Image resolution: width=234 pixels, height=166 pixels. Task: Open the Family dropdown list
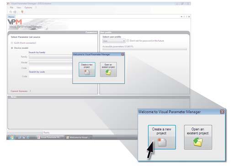coord(51,57)
